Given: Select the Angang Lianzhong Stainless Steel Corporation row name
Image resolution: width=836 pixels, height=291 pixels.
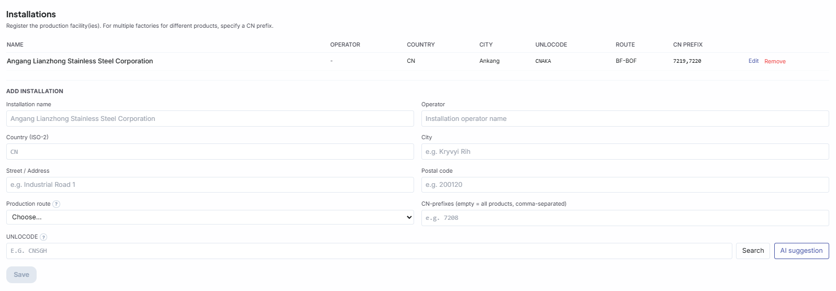Looking at the screenshot, I should click(80, 61).
